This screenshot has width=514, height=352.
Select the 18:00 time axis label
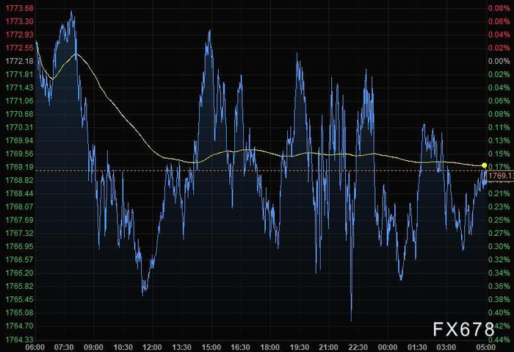[x=269, y=348]
